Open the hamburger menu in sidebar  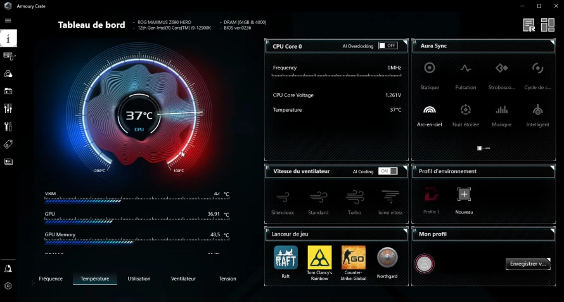pyautogui.click(x=8, y=20)
